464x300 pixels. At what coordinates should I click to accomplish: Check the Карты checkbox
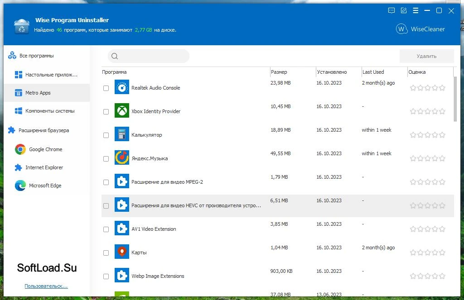click(106, 252)
